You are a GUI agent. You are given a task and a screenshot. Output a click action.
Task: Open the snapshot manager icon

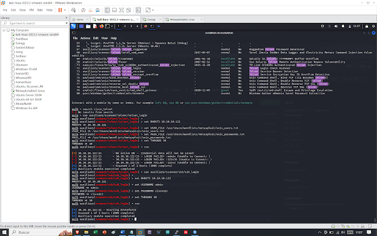click(97, 10)
